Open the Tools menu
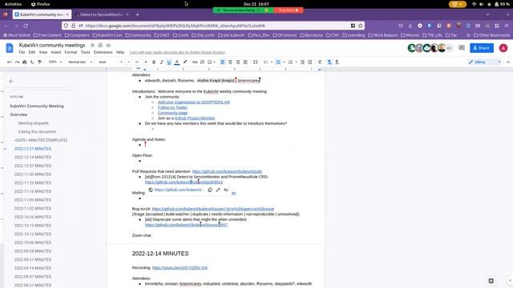This screenshot has width=513, height=288. (x=86, y=52)
